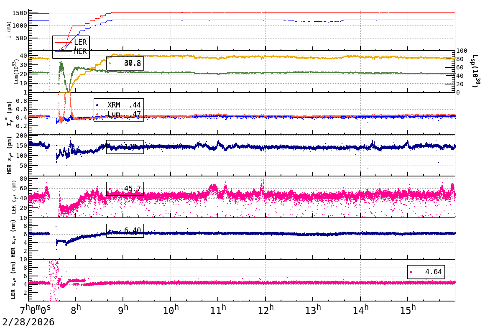Click the 9h time axis label
This screenshot has width=485, height=327.
pos(123,310)
